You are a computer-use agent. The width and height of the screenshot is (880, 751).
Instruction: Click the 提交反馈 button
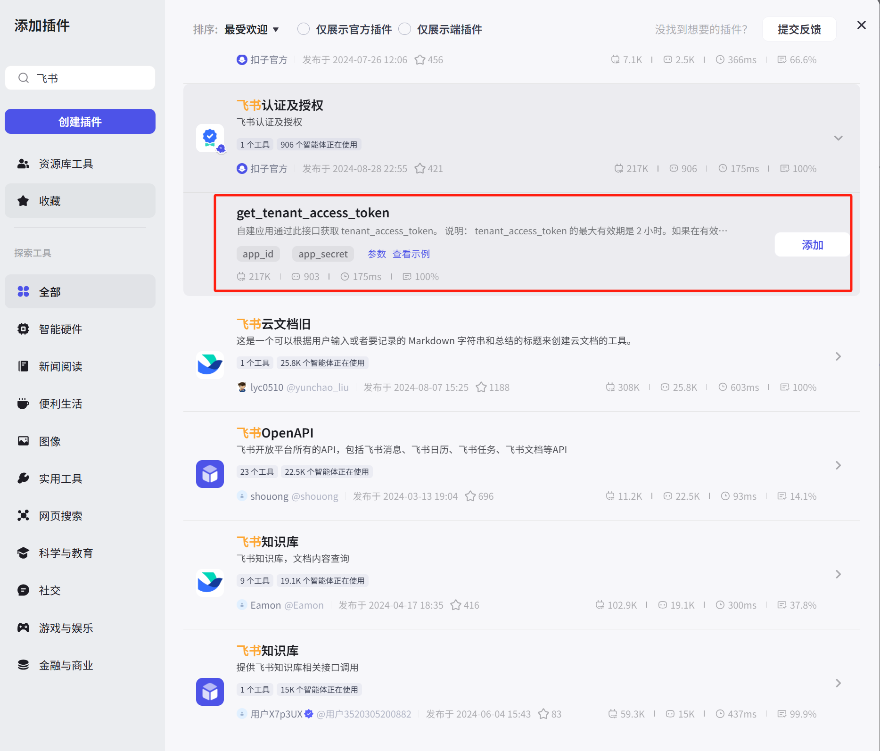[x=799, y=29]
